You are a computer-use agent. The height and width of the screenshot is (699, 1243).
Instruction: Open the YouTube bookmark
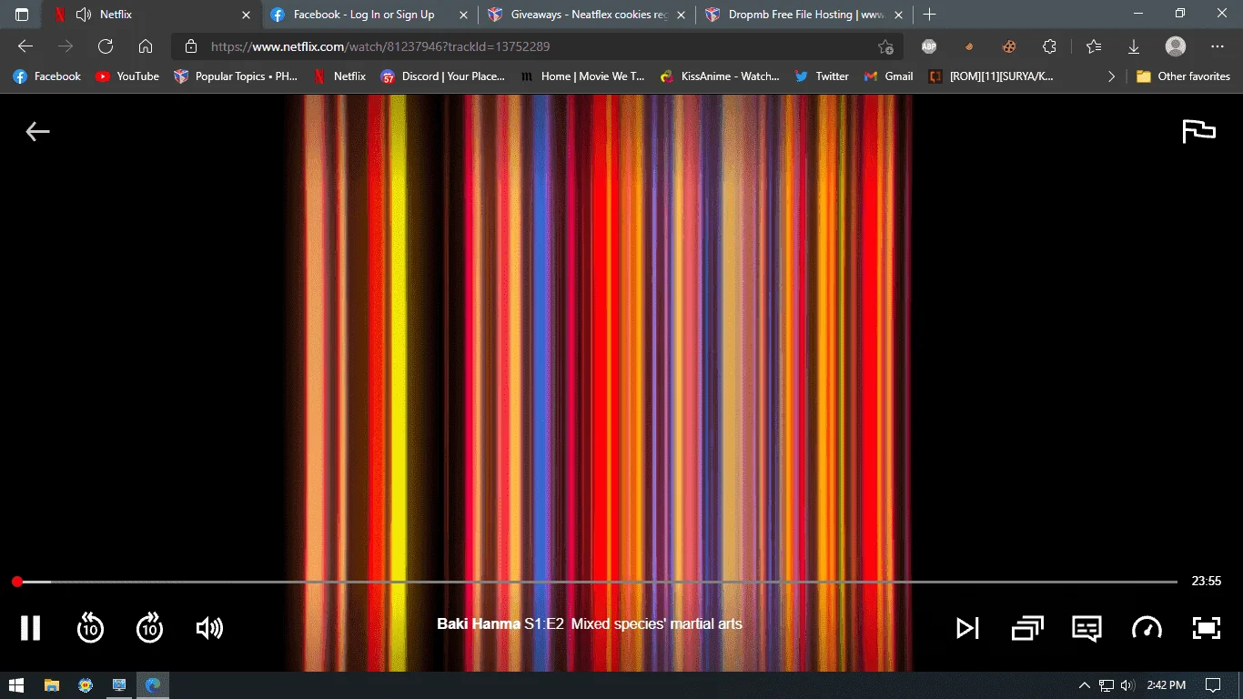coord(127,76)
